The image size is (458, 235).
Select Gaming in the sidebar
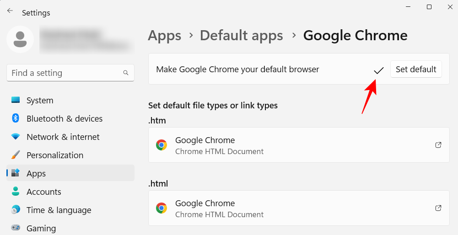click(41, 228)
